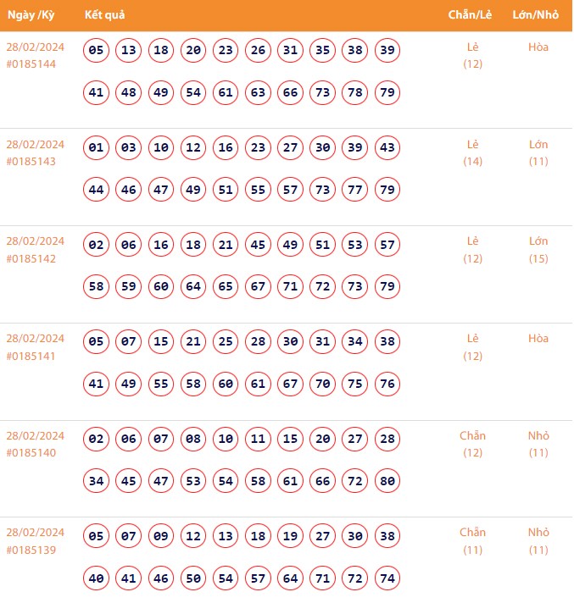Screen dimensions: 574x603
Task: Open draw #0185144 details
Action: pos(31,64)
